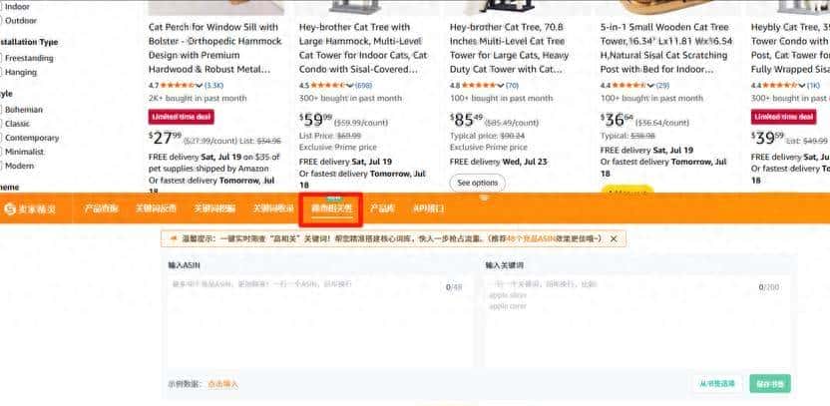The image size is (830, 406).
Task: Click the collapse handle above the orange toolbar
Action: pos(484,198)
